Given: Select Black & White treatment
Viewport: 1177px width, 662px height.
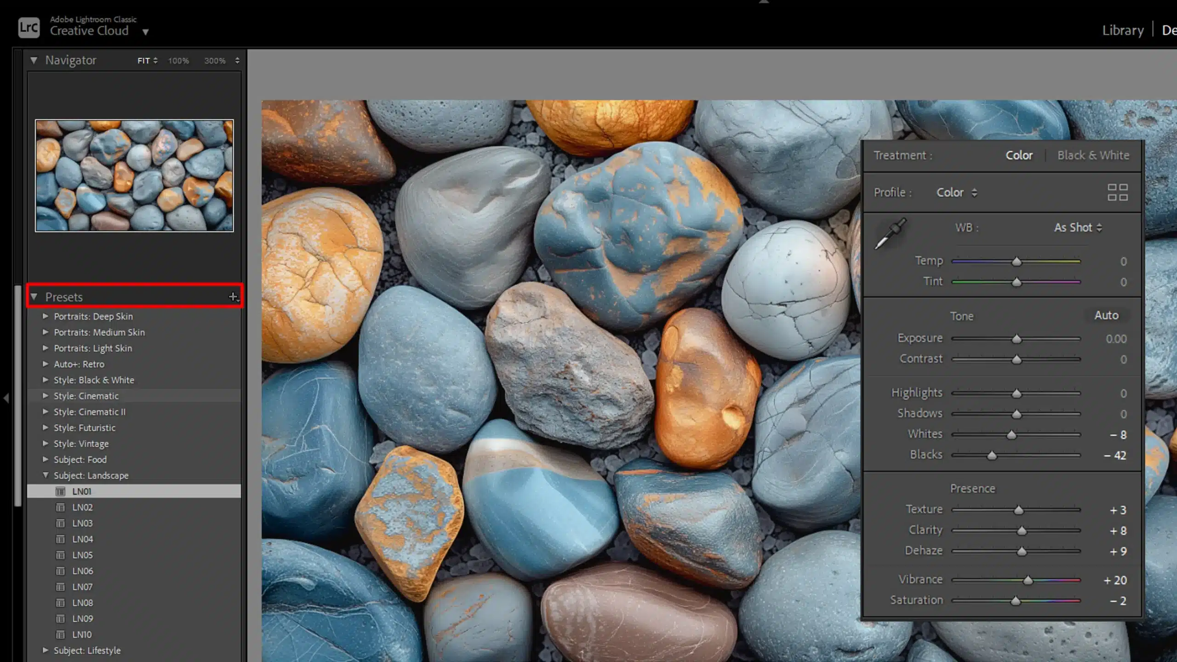Looking at the screenshot, I should (1093, 155).
